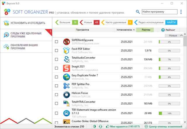Click the Найти программу search field
Image resolution: width=187 pixels, height=129 pixels.
click(159, 12)
